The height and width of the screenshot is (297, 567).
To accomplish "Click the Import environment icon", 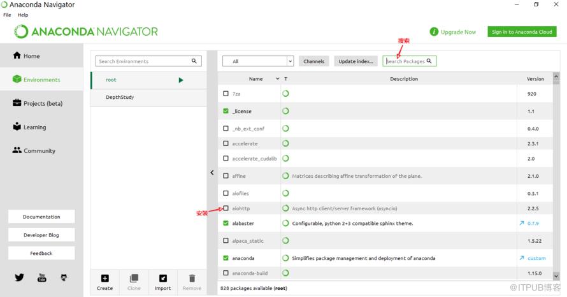I will point(163,278).
